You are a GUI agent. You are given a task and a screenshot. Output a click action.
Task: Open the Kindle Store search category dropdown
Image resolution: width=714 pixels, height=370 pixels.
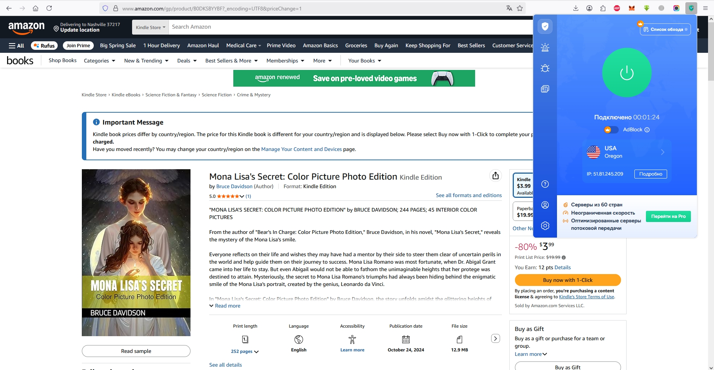pyautogui.click(x=150, y=27)
